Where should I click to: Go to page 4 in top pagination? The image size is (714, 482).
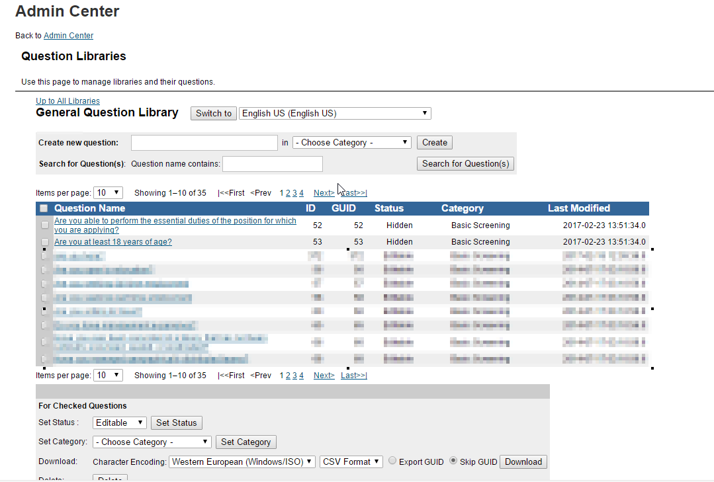[301, 193]
